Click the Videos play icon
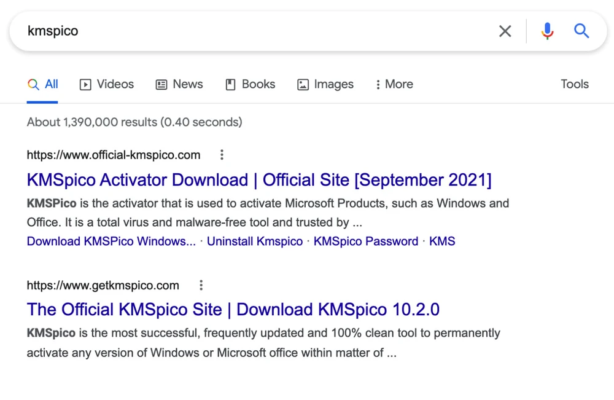 coord(85,84)
